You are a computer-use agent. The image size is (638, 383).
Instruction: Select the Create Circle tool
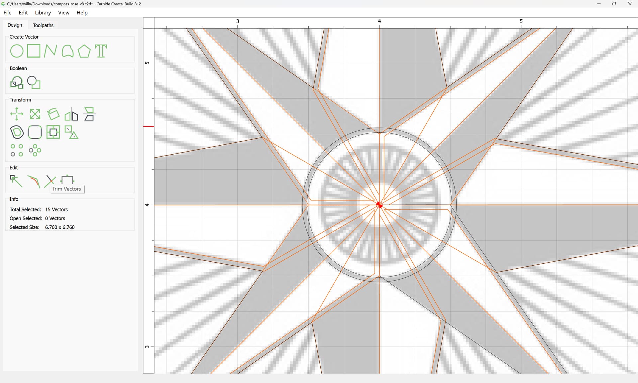point(17,51)
